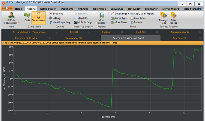This screenshot has width=205, height=121.
Task: Close the Tournament Ante report tab
Action: pos(200,32)
